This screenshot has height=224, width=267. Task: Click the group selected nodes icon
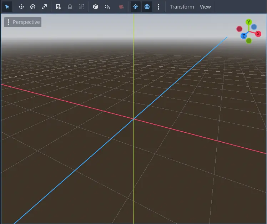coord(81,7)
